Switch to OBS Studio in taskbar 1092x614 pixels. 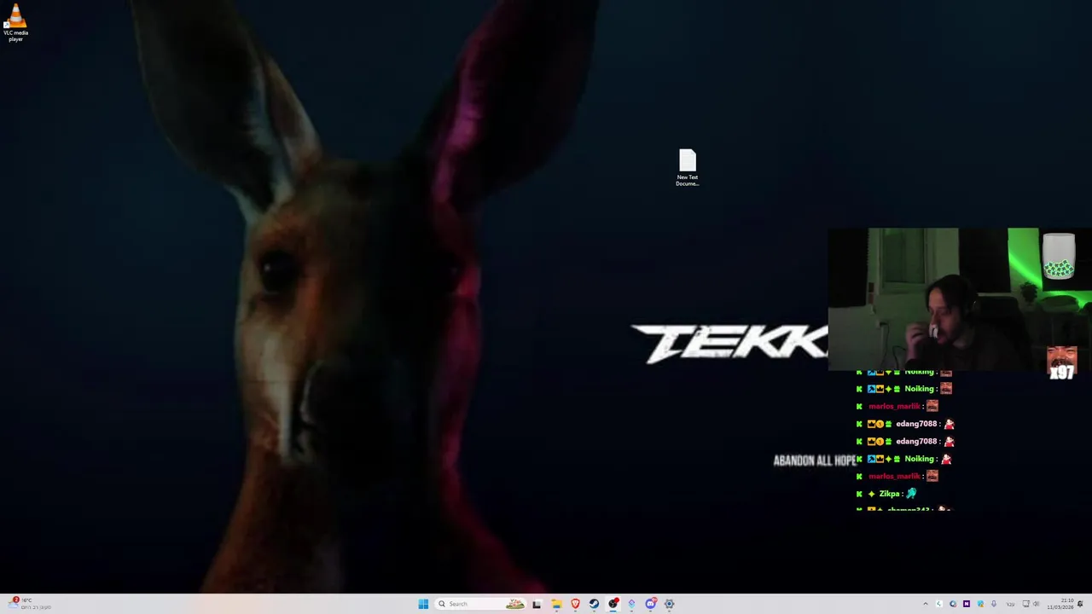coord(613,604)
